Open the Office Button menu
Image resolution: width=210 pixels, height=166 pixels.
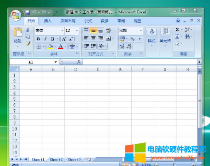[x=16, y=15]
